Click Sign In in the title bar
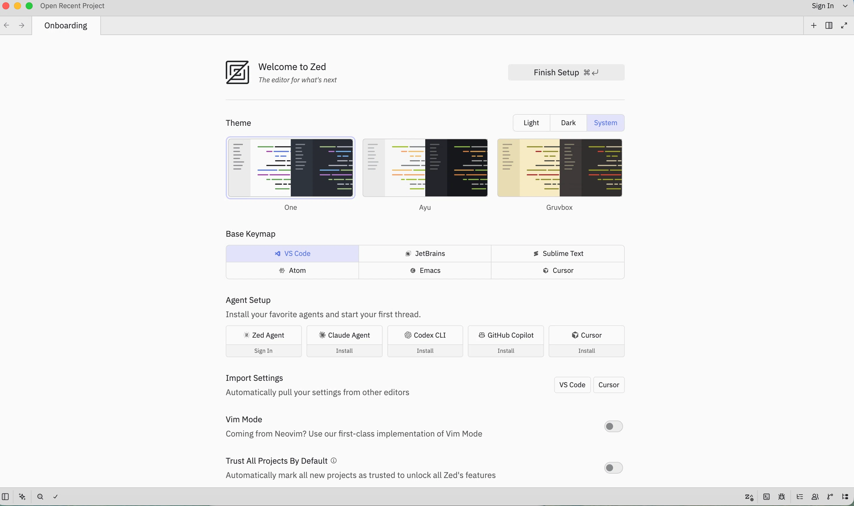Image resolution: width=854 pixels, height=506 pixels. pyautogui.click(x=823, y=6)
